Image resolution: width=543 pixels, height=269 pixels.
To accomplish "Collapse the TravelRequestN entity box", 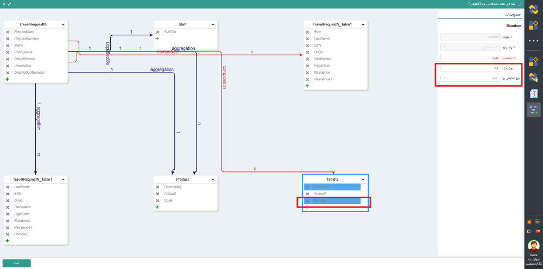I will pos(63,24).
